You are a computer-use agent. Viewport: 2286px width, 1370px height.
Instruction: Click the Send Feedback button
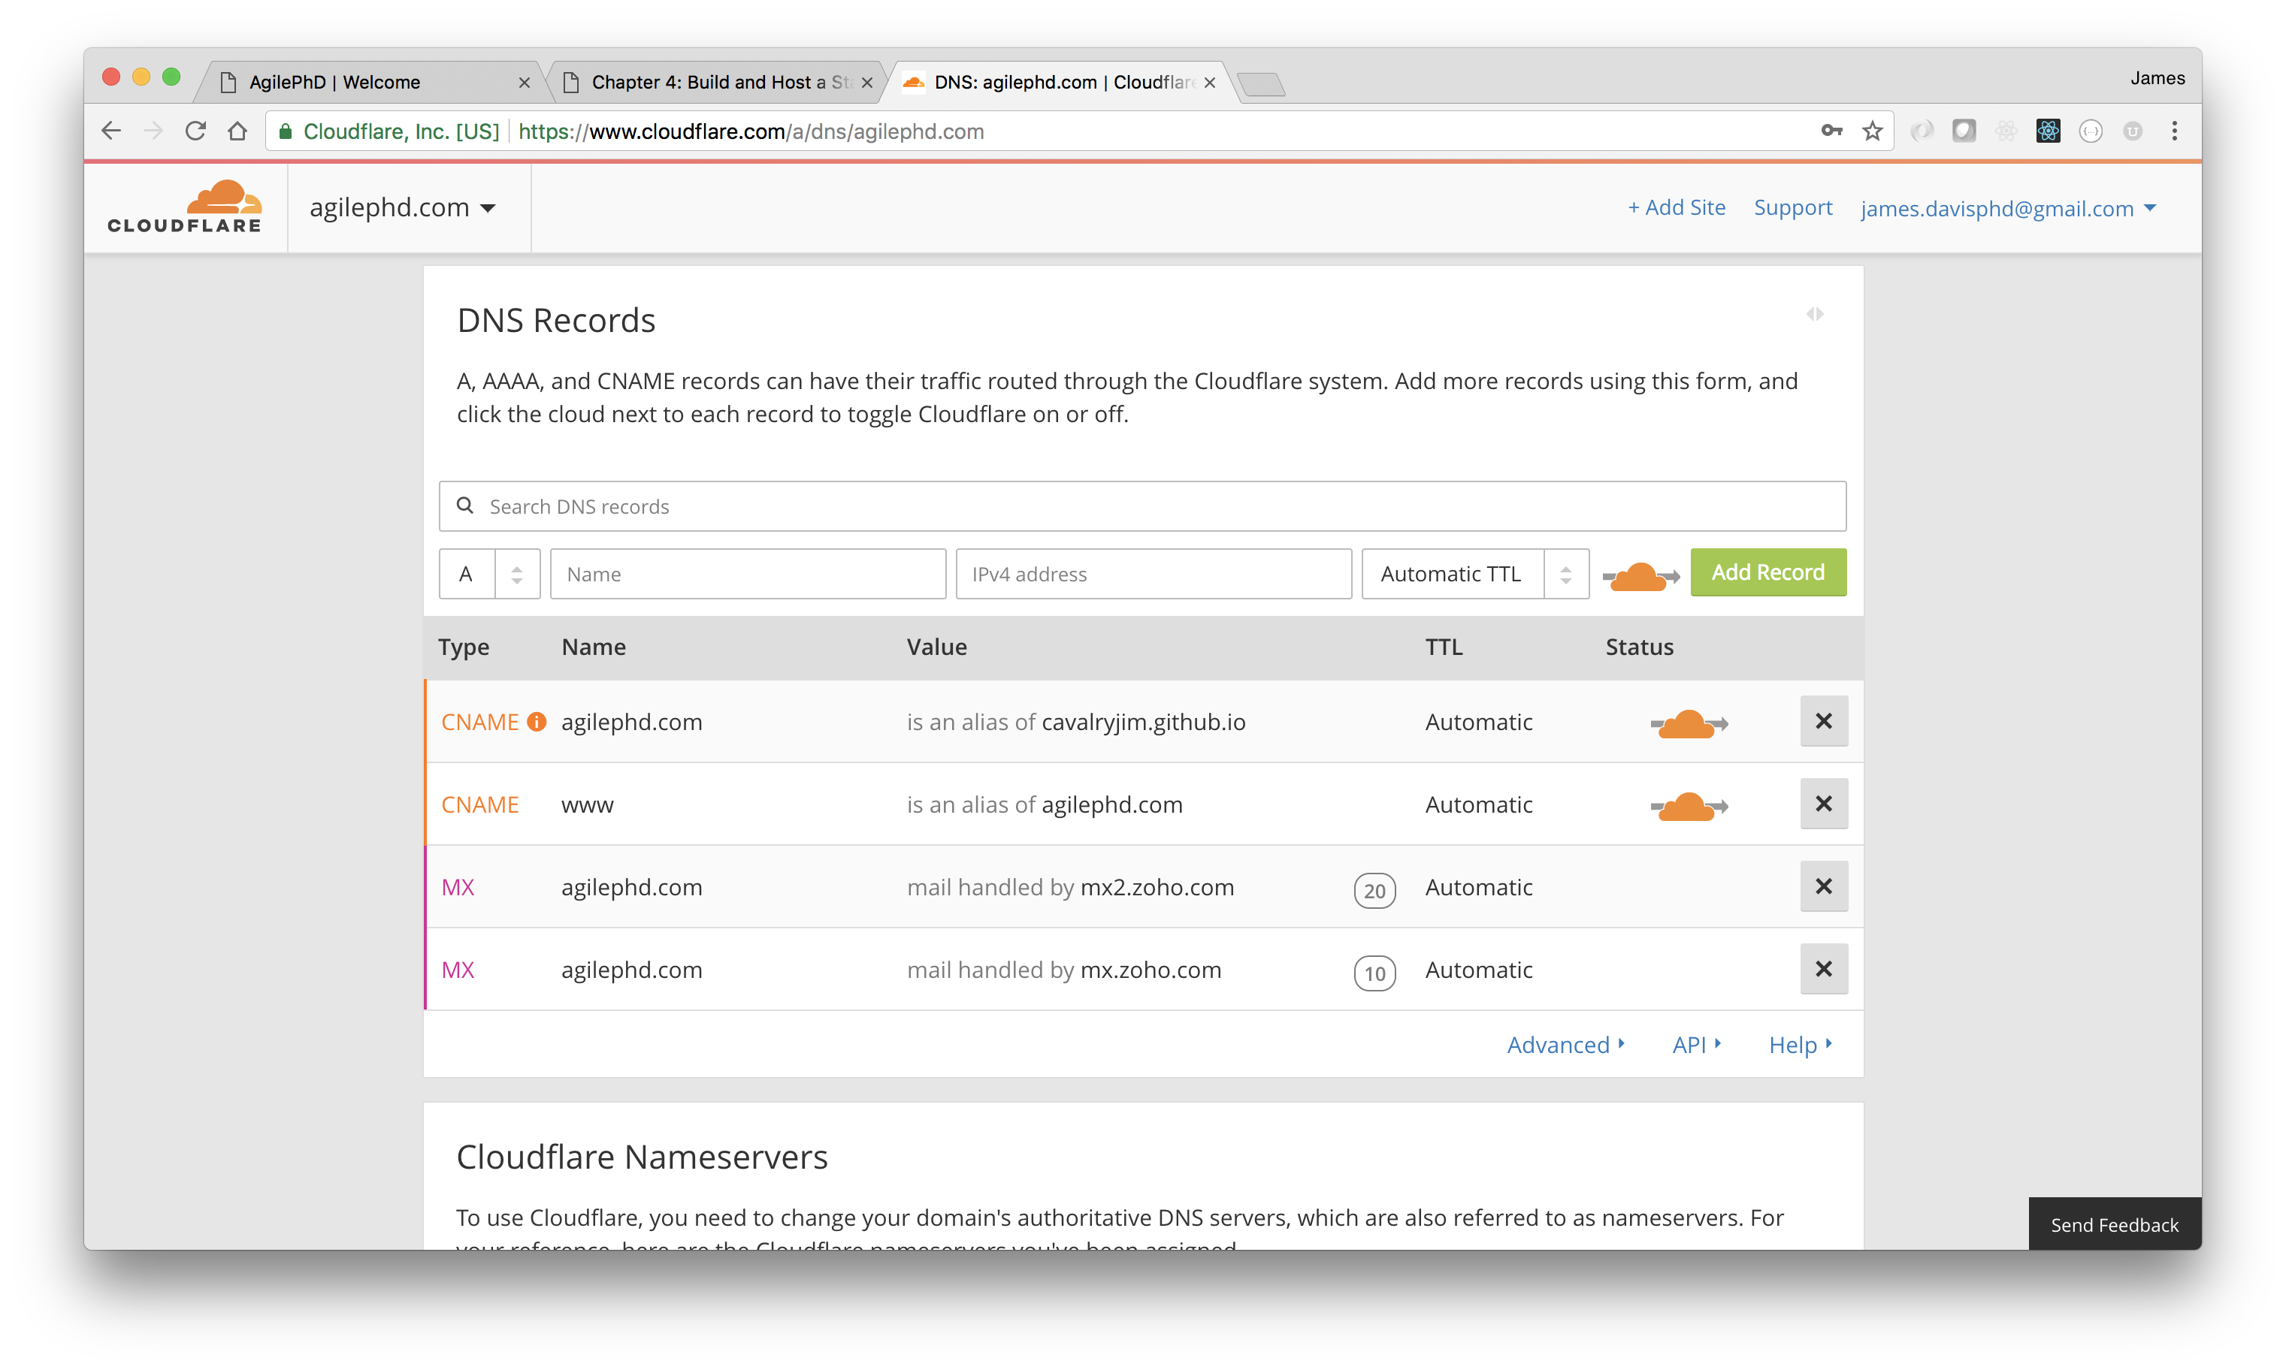coord(2114,1224)
